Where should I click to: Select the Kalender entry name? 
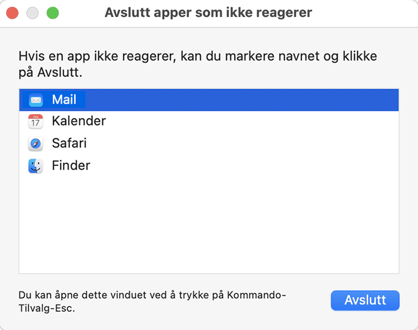(x=79, y=121)
